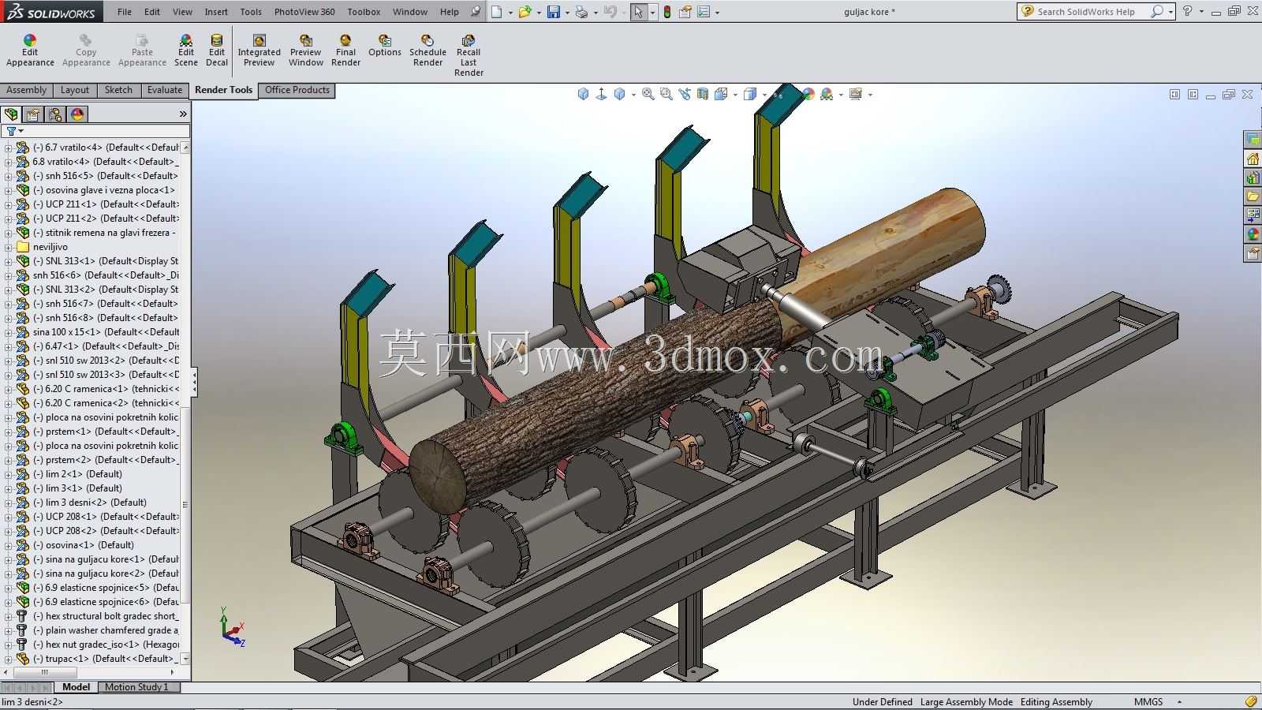Viewport: 1262px width, 710px height.
Task: Select the Model tab at bottom
Action: tap(76, 687)
